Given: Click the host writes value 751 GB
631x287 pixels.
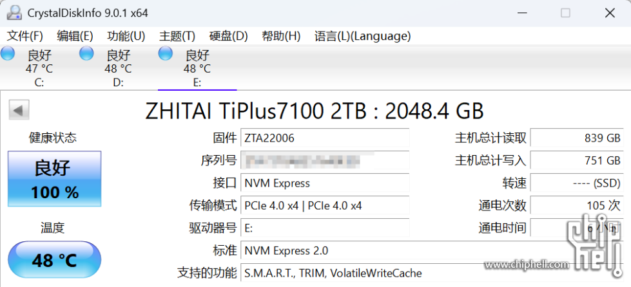Looking at the screenshot, I should tap(577, 161).
